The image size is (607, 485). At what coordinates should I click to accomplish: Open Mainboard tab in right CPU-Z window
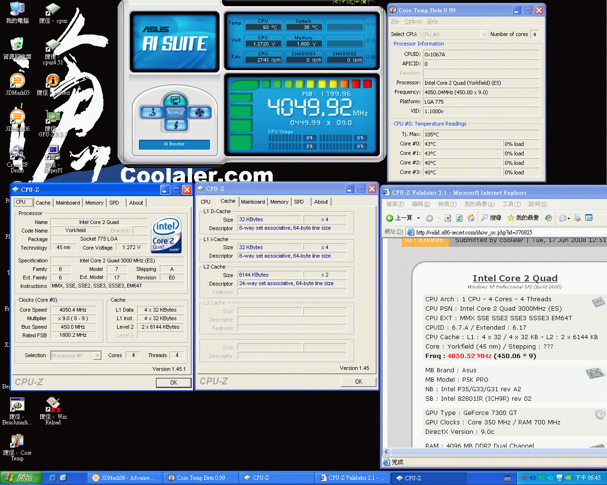[253, 202]
